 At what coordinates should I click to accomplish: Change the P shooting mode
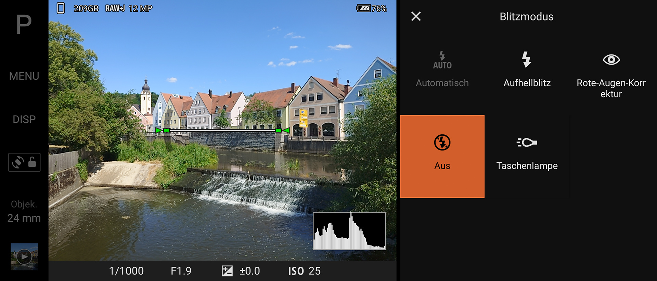pyautogui.click(x=24, y=25)
